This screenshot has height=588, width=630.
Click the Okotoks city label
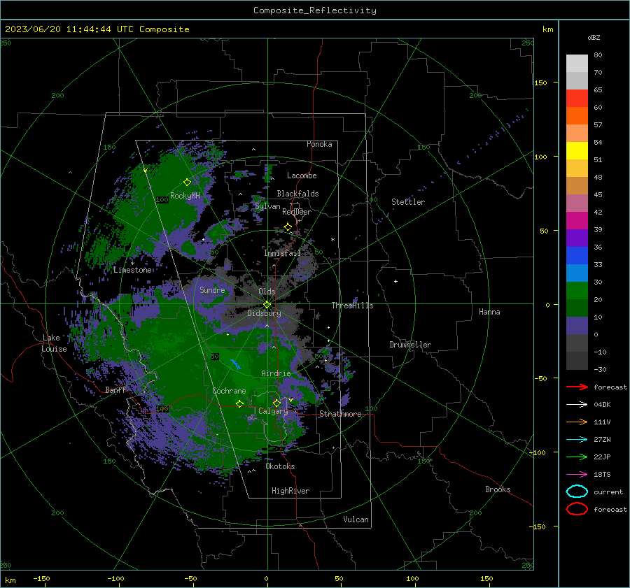[x=280, y=466]
